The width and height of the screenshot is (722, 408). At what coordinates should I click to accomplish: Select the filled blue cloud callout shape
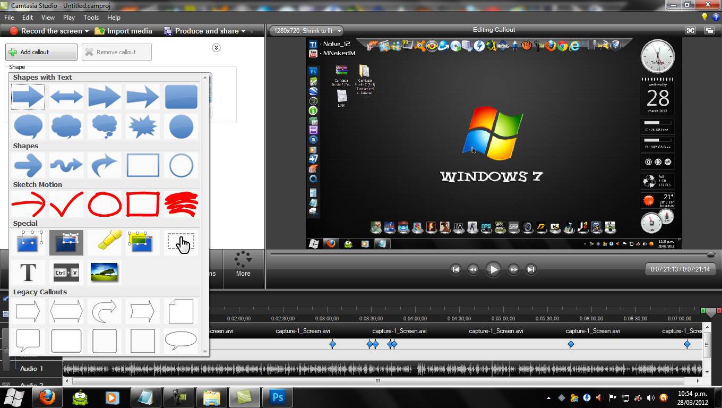click(x=66, y=127)
